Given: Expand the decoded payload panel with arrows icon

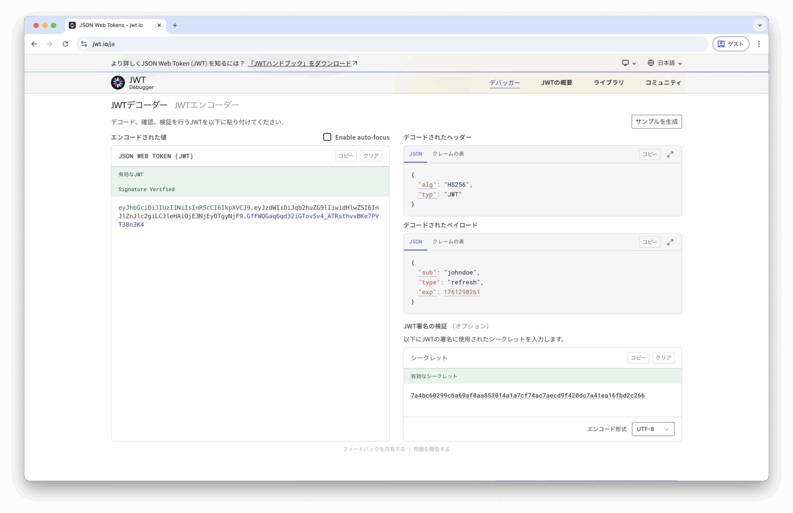Looking at the screenshot, I should pos(670,242).
